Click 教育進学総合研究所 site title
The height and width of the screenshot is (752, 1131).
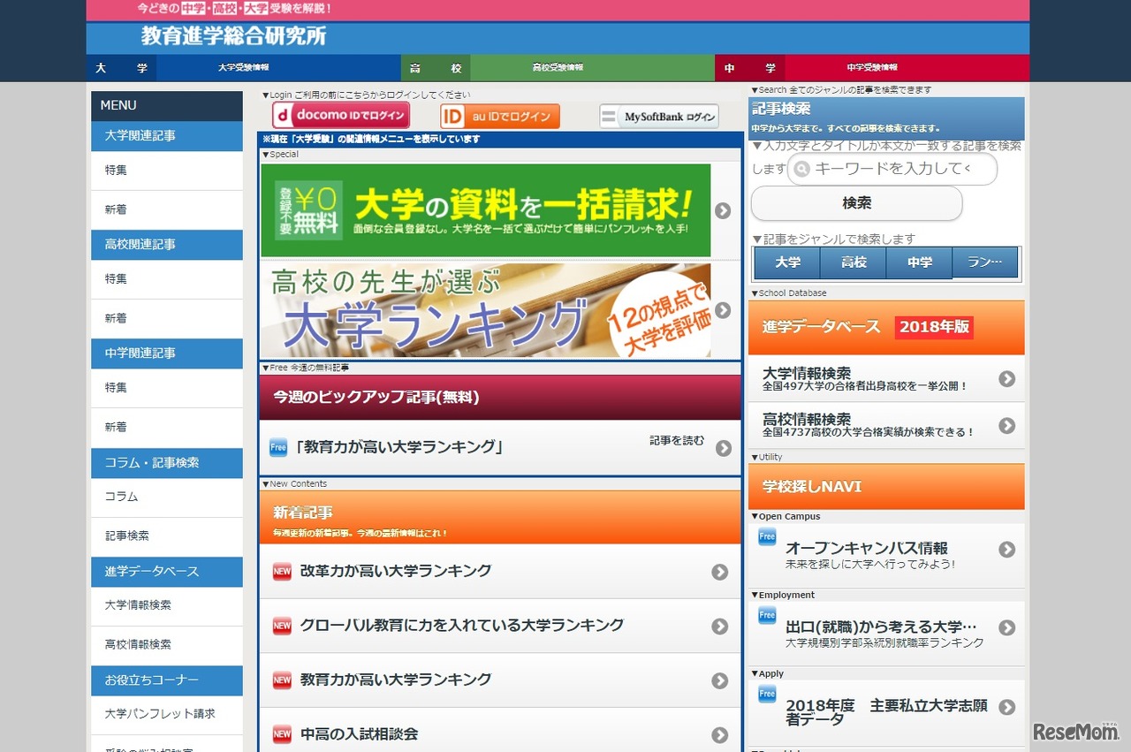pos(234,36)
